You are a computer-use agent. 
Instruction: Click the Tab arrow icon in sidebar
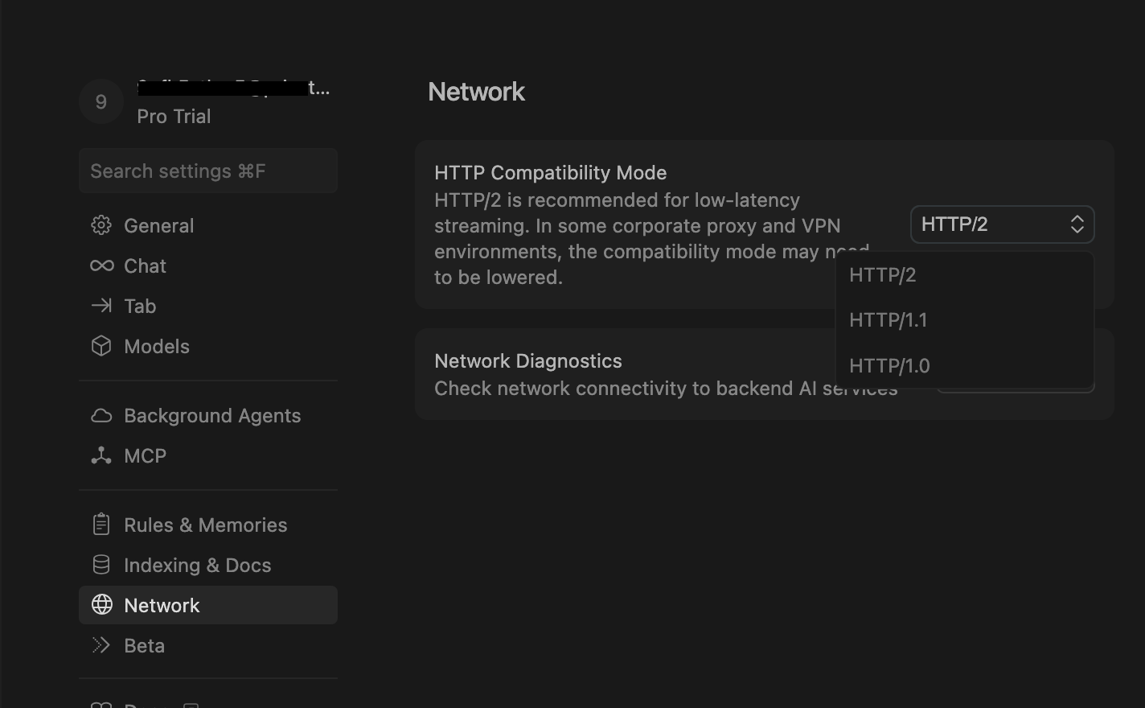(101, 306)
